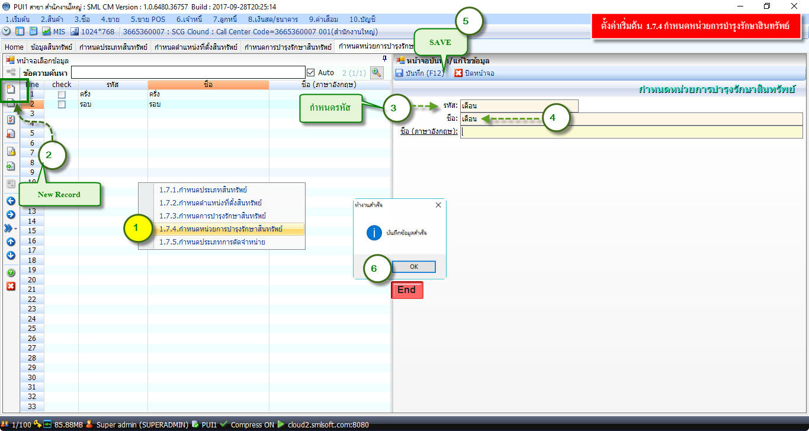Viewport: 809px width, 431px height.
Task: Click the green help question mark icon
Action: (x=11, y=273)
